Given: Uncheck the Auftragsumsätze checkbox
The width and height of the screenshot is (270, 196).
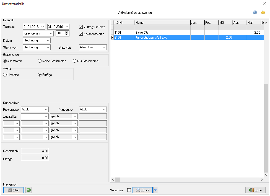Looking at the screenshot, I should [81, 27].
